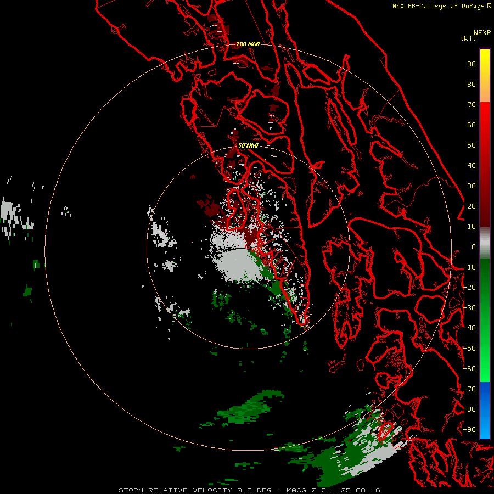The height and width of the screenshot is (494, 494).
Task: Click the 00:16 timestamp in the caption
Action: click(368, 490)
